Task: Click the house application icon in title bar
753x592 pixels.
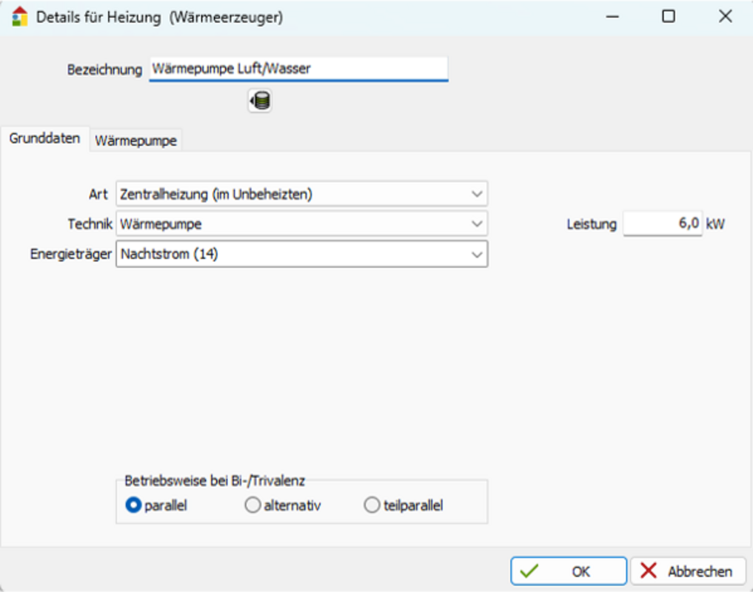Action: (20, 16)
